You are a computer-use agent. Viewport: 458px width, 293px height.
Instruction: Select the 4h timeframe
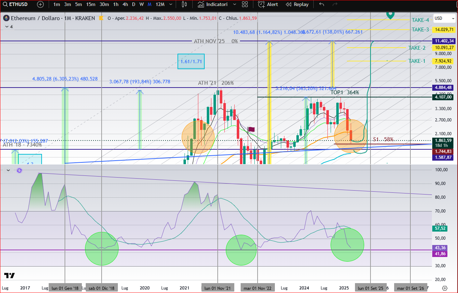coord(125,5)
